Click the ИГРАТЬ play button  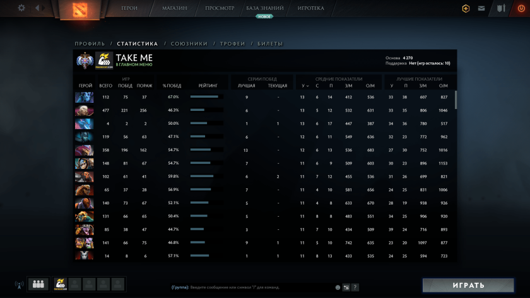[x=468, y=285]
